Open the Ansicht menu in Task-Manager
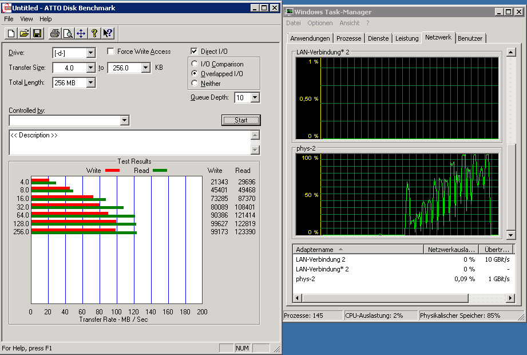527x355 pixels. [x=349, y=23]
